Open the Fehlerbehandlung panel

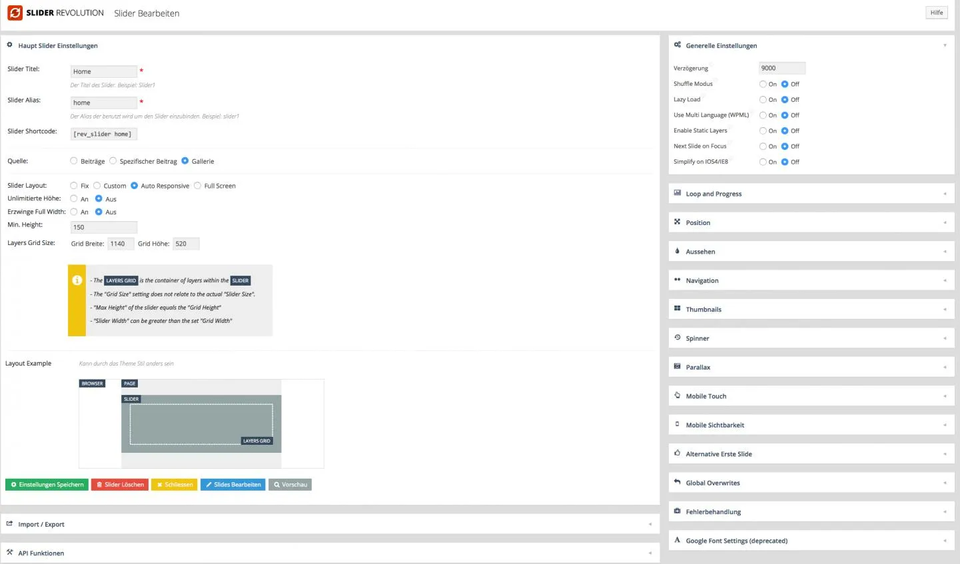pyautogui.click(x=811, y=511)
